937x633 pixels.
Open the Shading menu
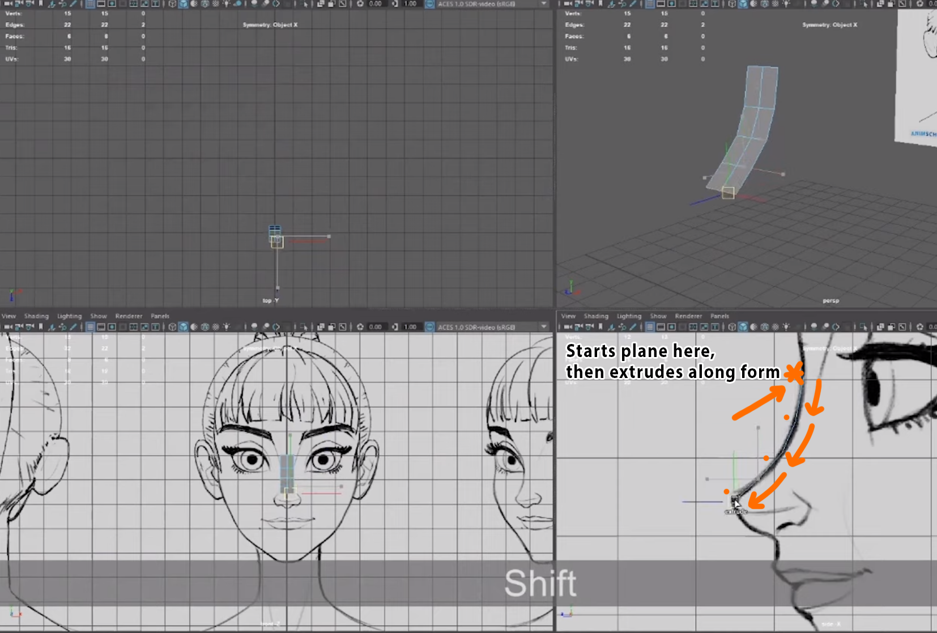click(x=37, y=316)
